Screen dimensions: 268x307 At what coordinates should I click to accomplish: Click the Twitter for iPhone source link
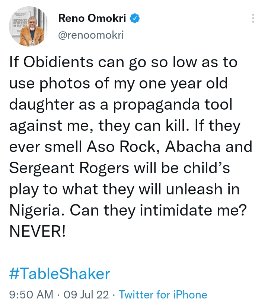click(163, 295)
